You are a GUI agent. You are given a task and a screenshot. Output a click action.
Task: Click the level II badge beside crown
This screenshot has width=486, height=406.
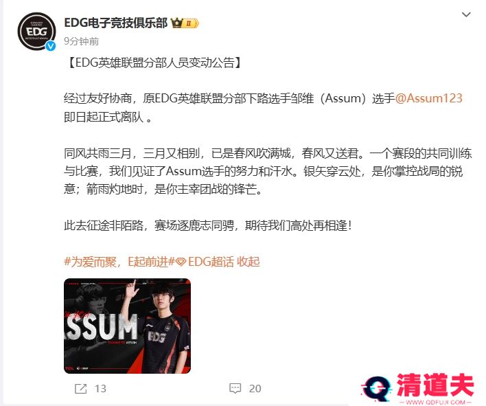pyautogui.click(x=191, y=23)
